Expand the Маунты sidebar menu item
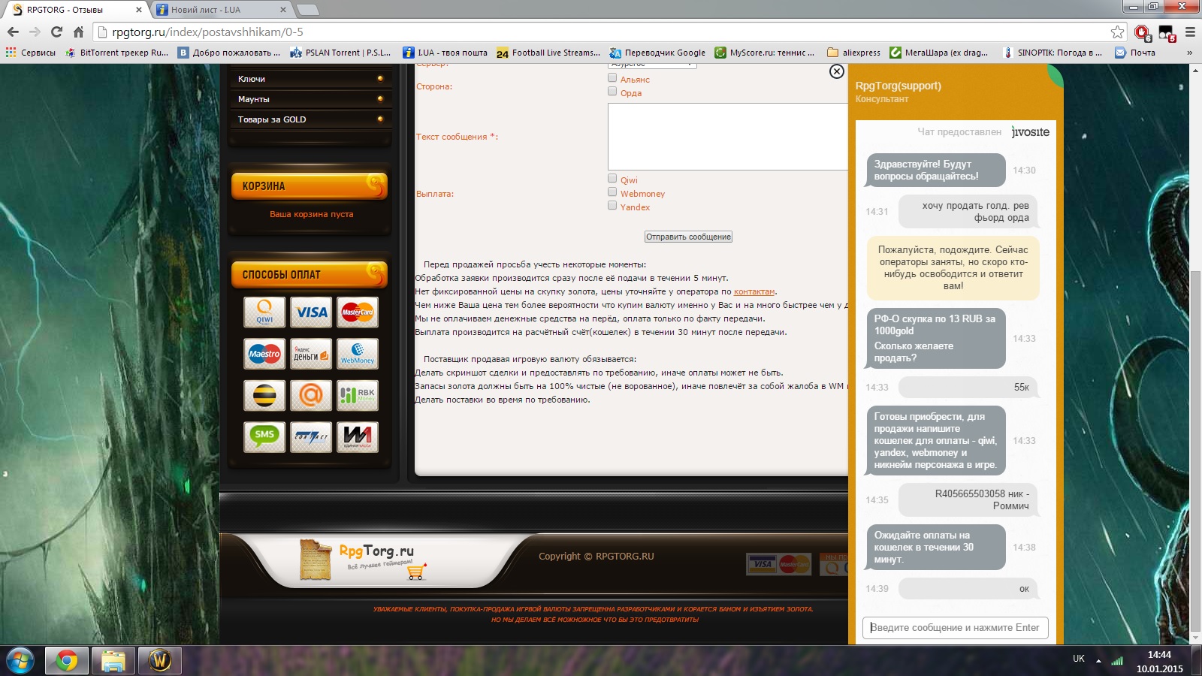This screenshot has width=1202, height=676. point(310,99)
